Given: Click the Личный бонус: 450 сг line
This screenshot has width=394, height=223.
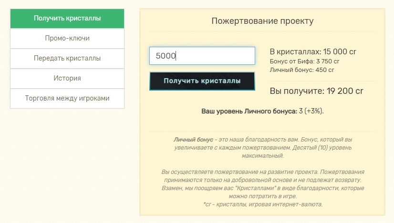Looking at the screenshot, I should pyautogui.click(x=302, y=70).
